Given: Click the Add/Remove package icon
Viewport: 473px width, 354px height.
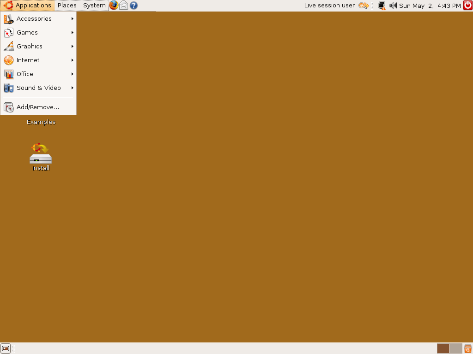Looking at the screenshot, I should click(9, 107).
